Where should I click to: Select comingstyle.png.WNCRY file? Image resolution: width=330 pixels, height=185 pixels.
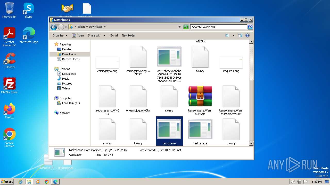point(138,61)
